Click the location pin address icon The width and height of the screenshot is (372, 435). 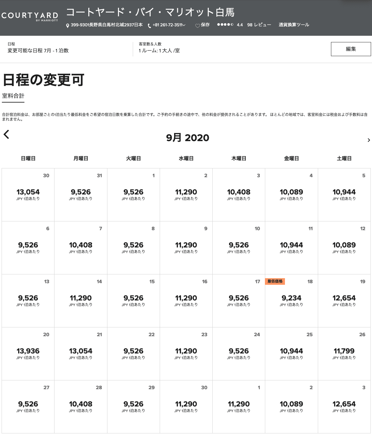(x=67, y=25)
